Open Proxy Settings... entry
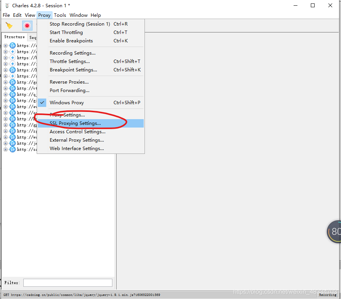 pos(91,115)
